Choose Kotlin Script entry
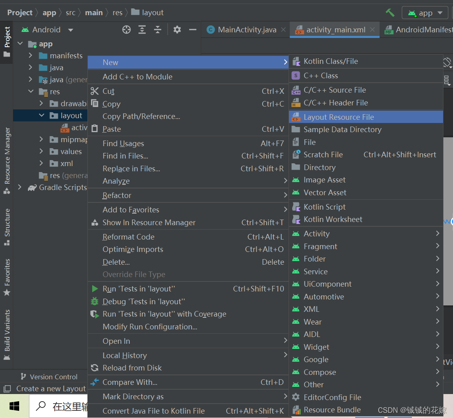This screenshot has height=418, width=453. (x=366, y=207)
